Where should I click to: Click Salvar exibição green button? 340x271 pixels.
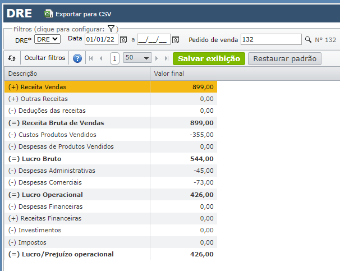point(209,58)
